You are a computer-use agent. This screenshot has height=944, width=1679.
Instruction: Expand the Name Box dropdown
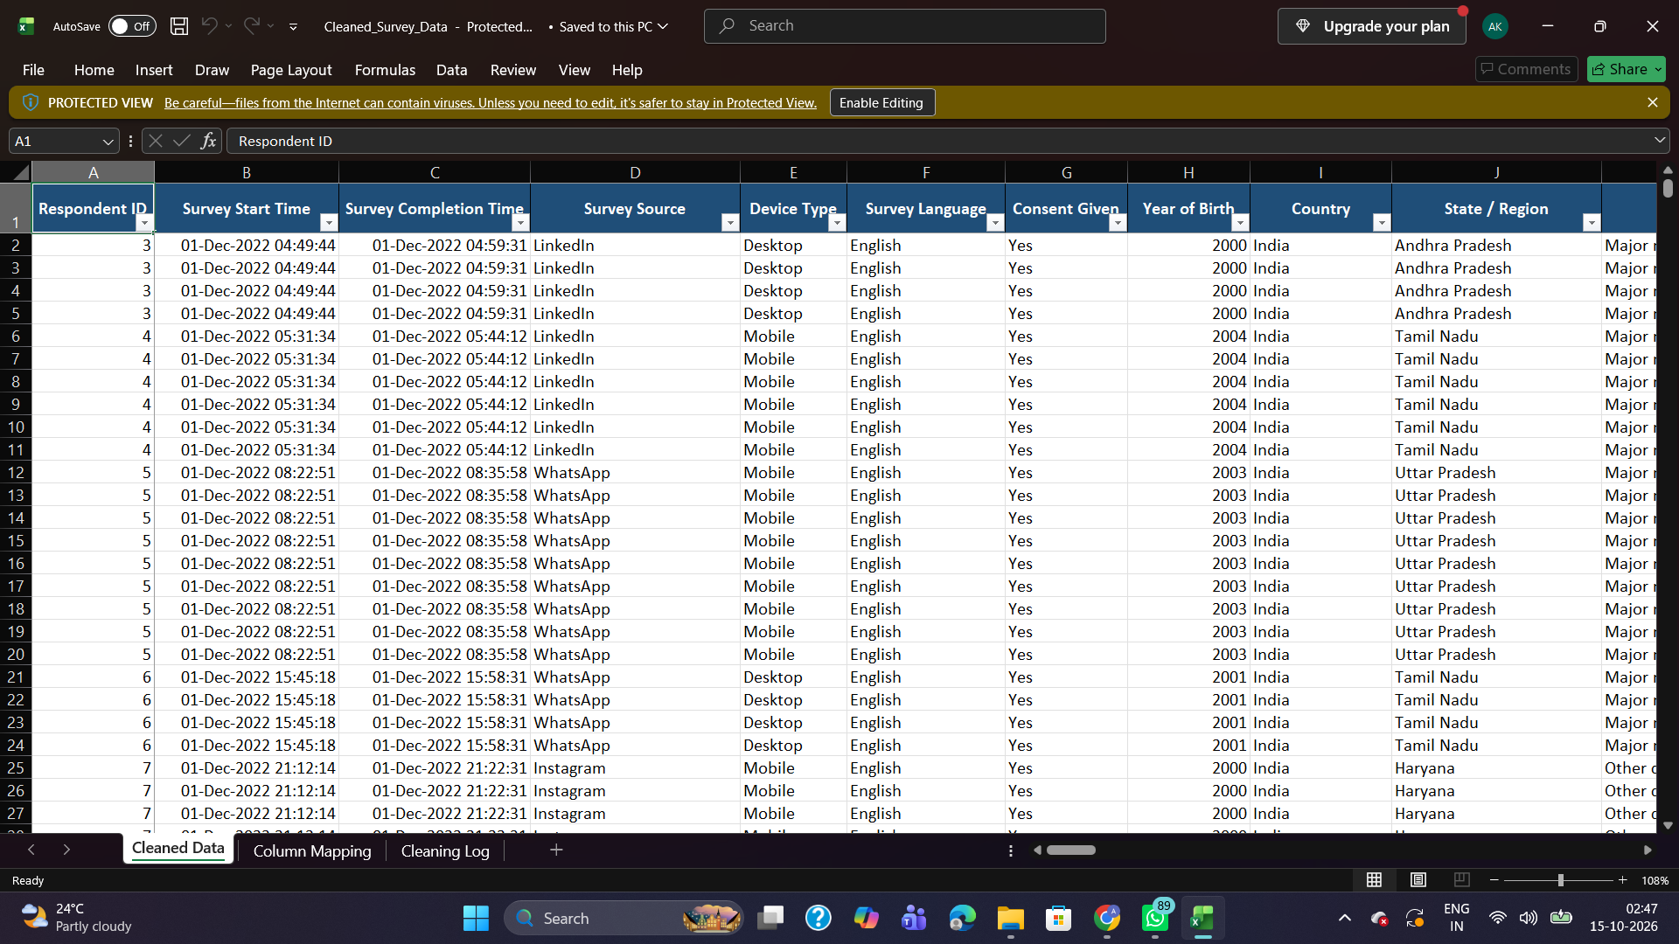click(108, 141)
